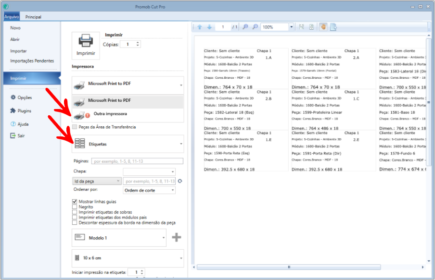Open the 100% zoom level dropdown
This screenshot has width=435, height=280.
coord(291,27)
